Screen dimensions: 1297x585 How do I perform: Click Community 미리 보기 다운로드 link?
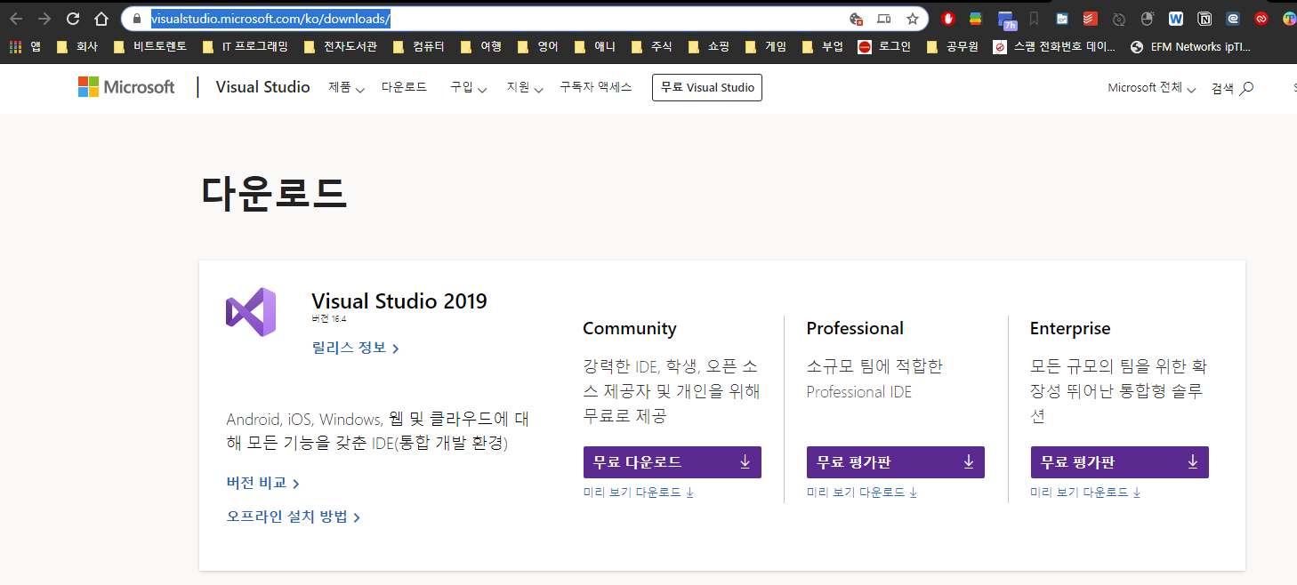[x=639, y=492]
